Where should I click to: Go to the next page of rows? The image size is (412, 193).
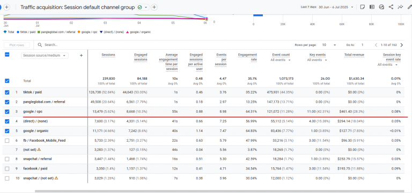401,45
